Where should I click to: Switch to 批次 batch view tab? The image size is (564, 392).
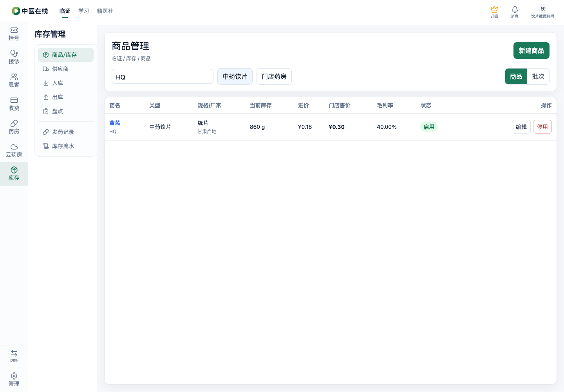(x=538, y=76)
